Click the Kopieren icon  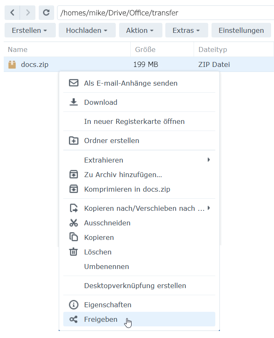point(74,237)
